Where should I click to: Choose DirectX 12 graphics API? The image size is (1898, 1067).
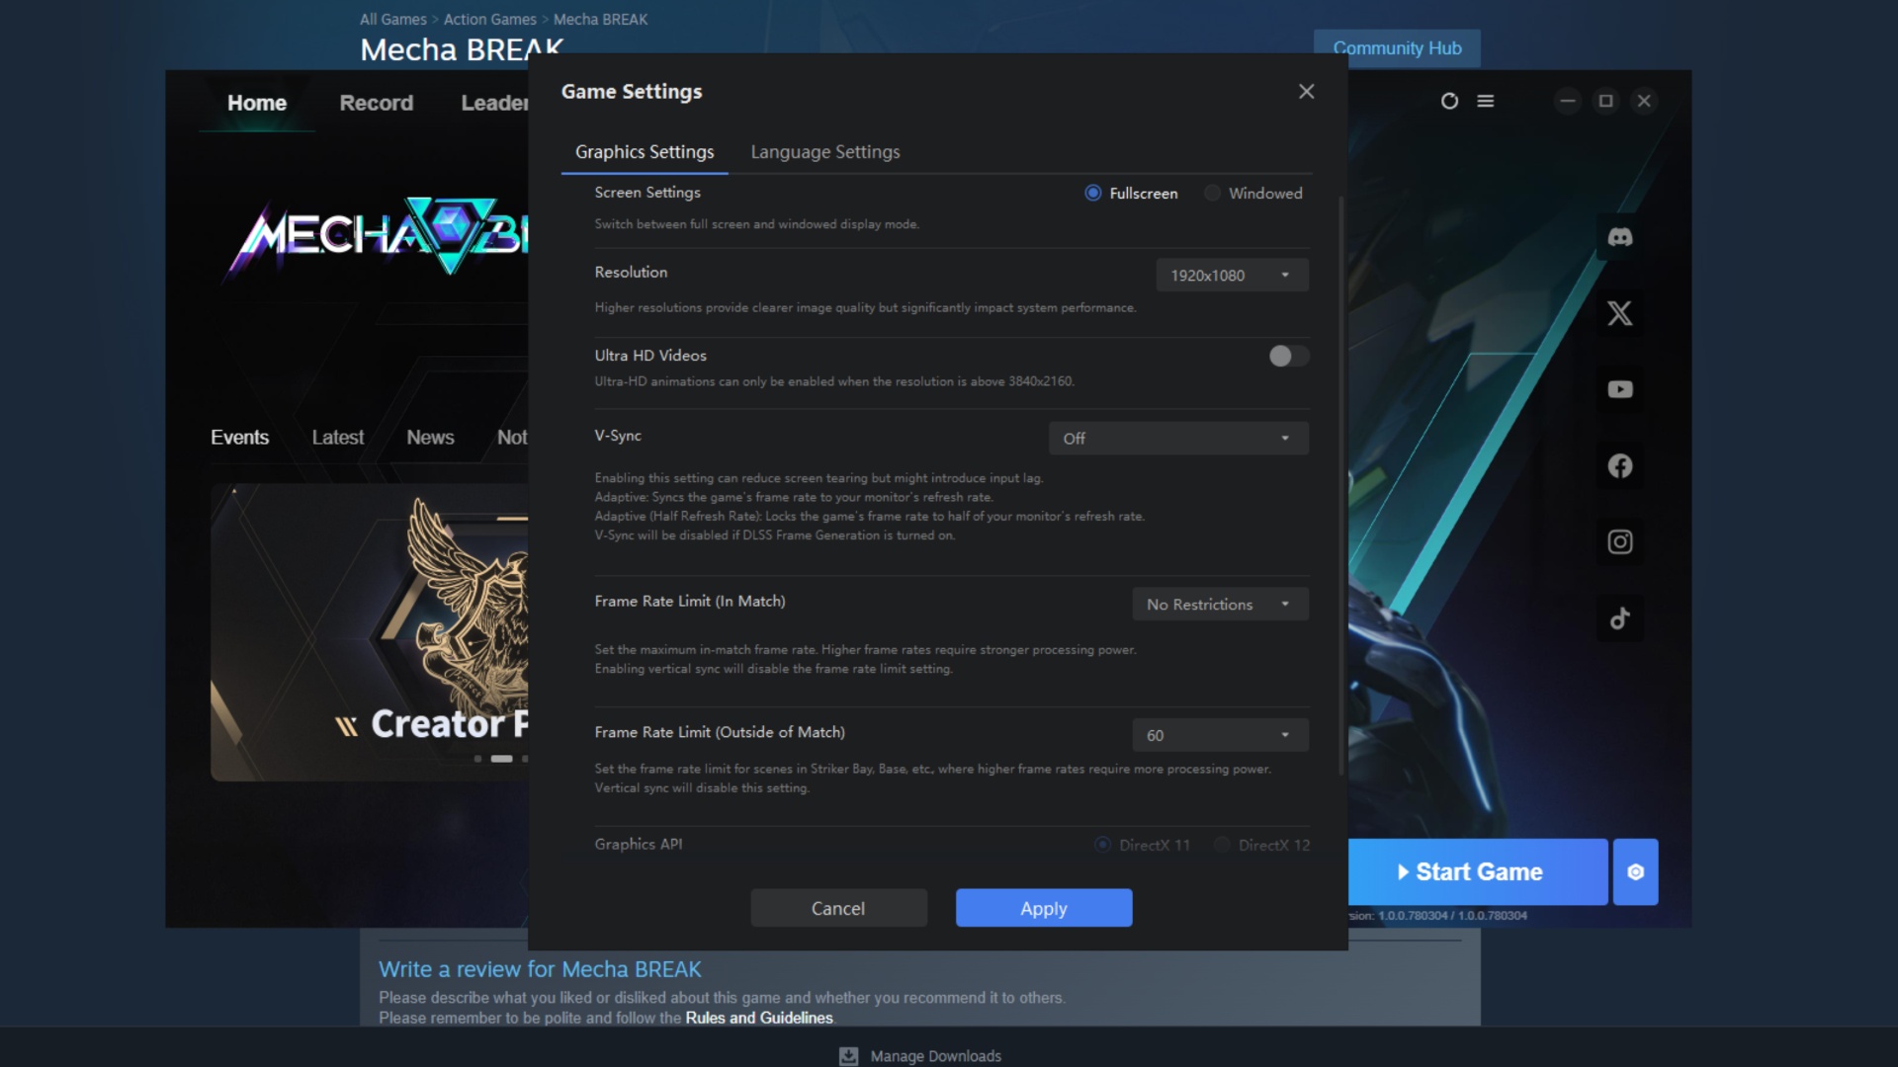tap(1261, 845)
